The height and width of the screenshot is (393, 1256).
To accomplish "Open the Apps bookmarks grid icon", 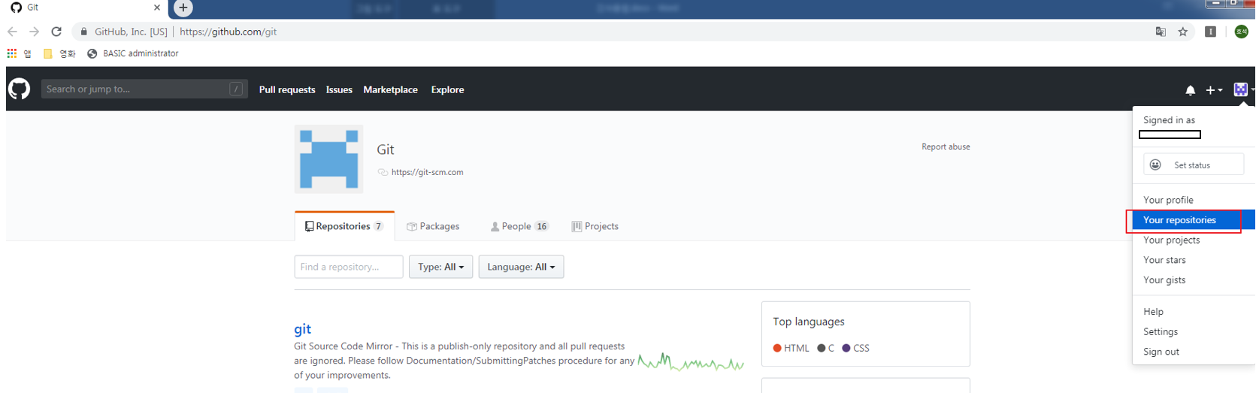I will tap(12, 53).
